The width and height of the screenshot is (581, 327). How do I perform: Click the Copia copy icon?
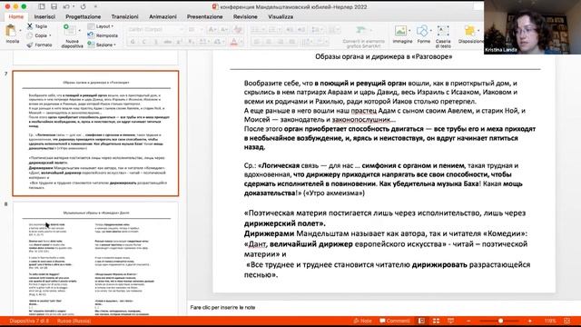(x=30, y=35)
